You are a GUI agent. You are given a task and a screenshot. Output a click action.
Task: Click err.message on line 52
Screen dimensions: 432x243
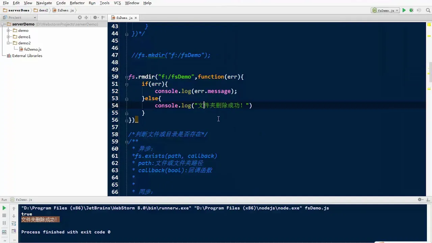pyautogui.click(x=212, y=91)
